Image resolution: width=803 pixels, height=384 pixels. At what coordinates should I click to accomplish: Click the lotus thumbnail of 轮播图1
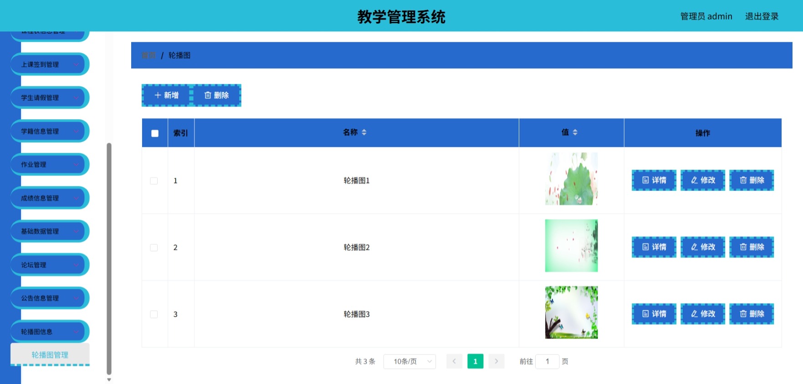pyautogui.click(x=571, y=179)
